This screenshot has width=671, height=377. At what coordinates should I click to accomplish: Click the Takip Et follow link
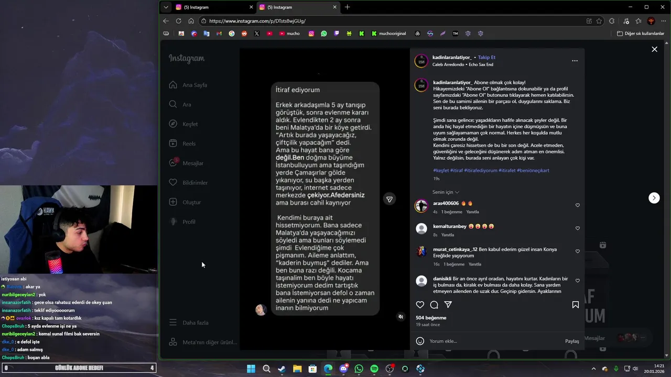coord(486,57)
